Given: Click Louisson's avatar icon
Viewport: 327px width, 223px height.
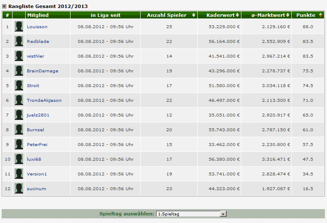Looking at the screenshot, I should (x=19, y=27).
